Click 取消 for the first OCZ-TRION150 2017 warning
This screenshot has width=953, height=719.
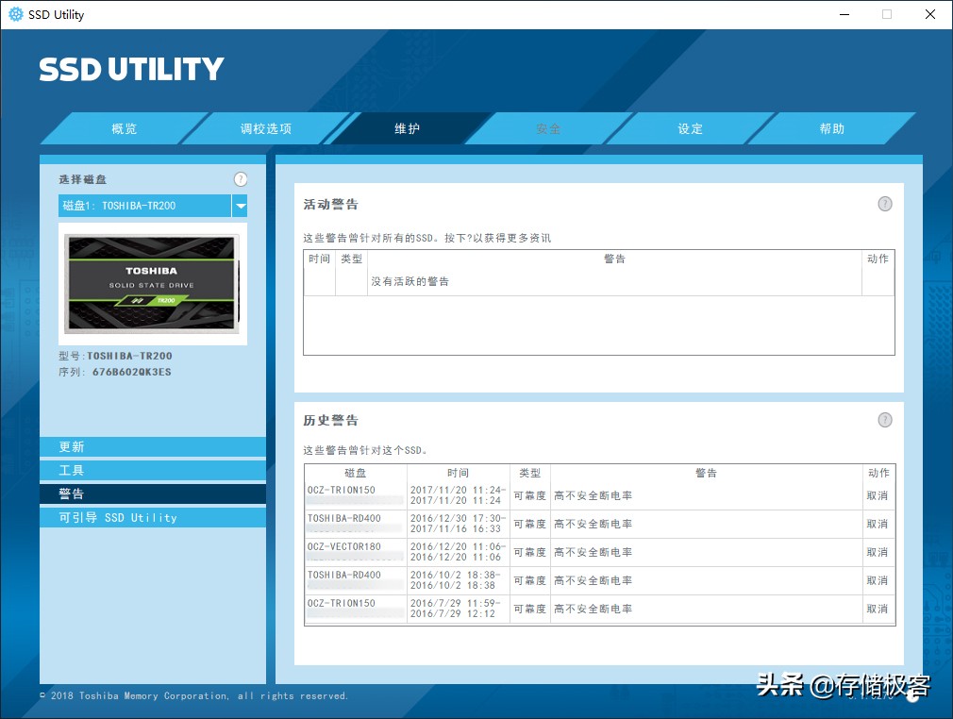[x=878, y=496]
